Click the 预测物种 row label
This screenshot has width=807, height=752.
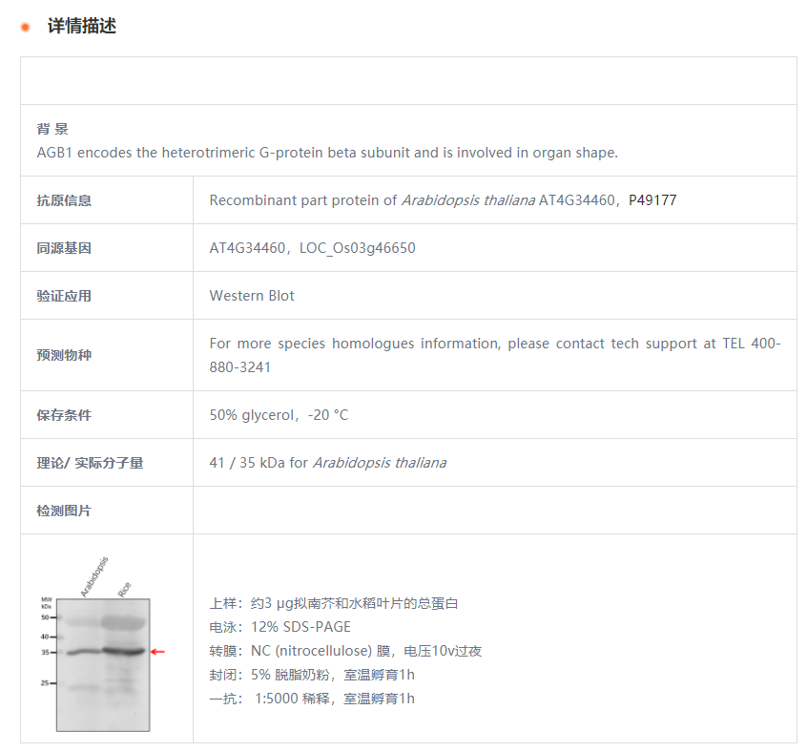64,355
